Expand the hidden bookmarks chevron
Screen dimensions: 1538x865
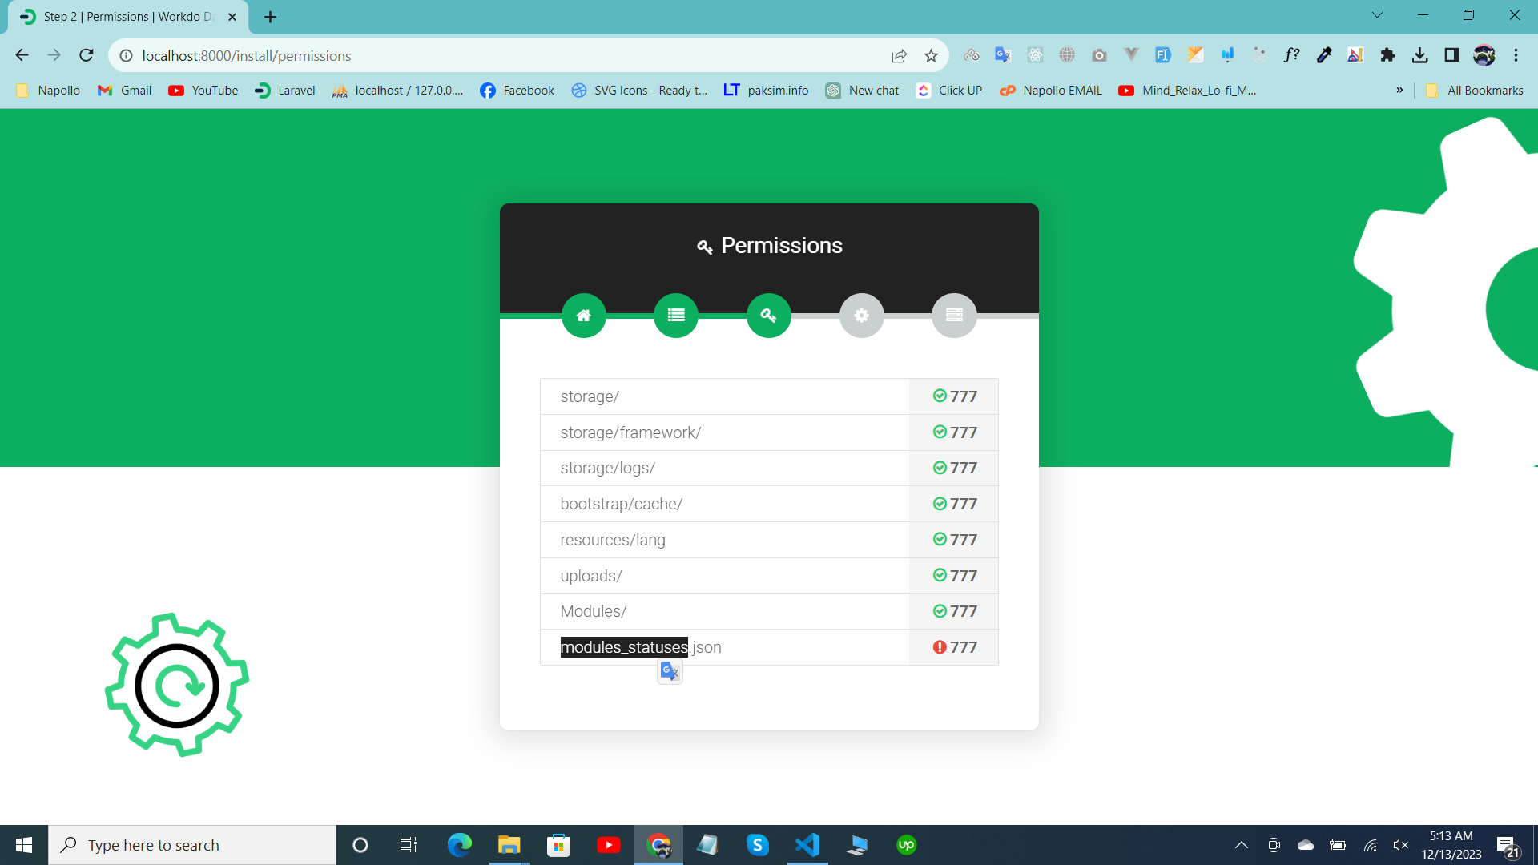[1399, 90]
